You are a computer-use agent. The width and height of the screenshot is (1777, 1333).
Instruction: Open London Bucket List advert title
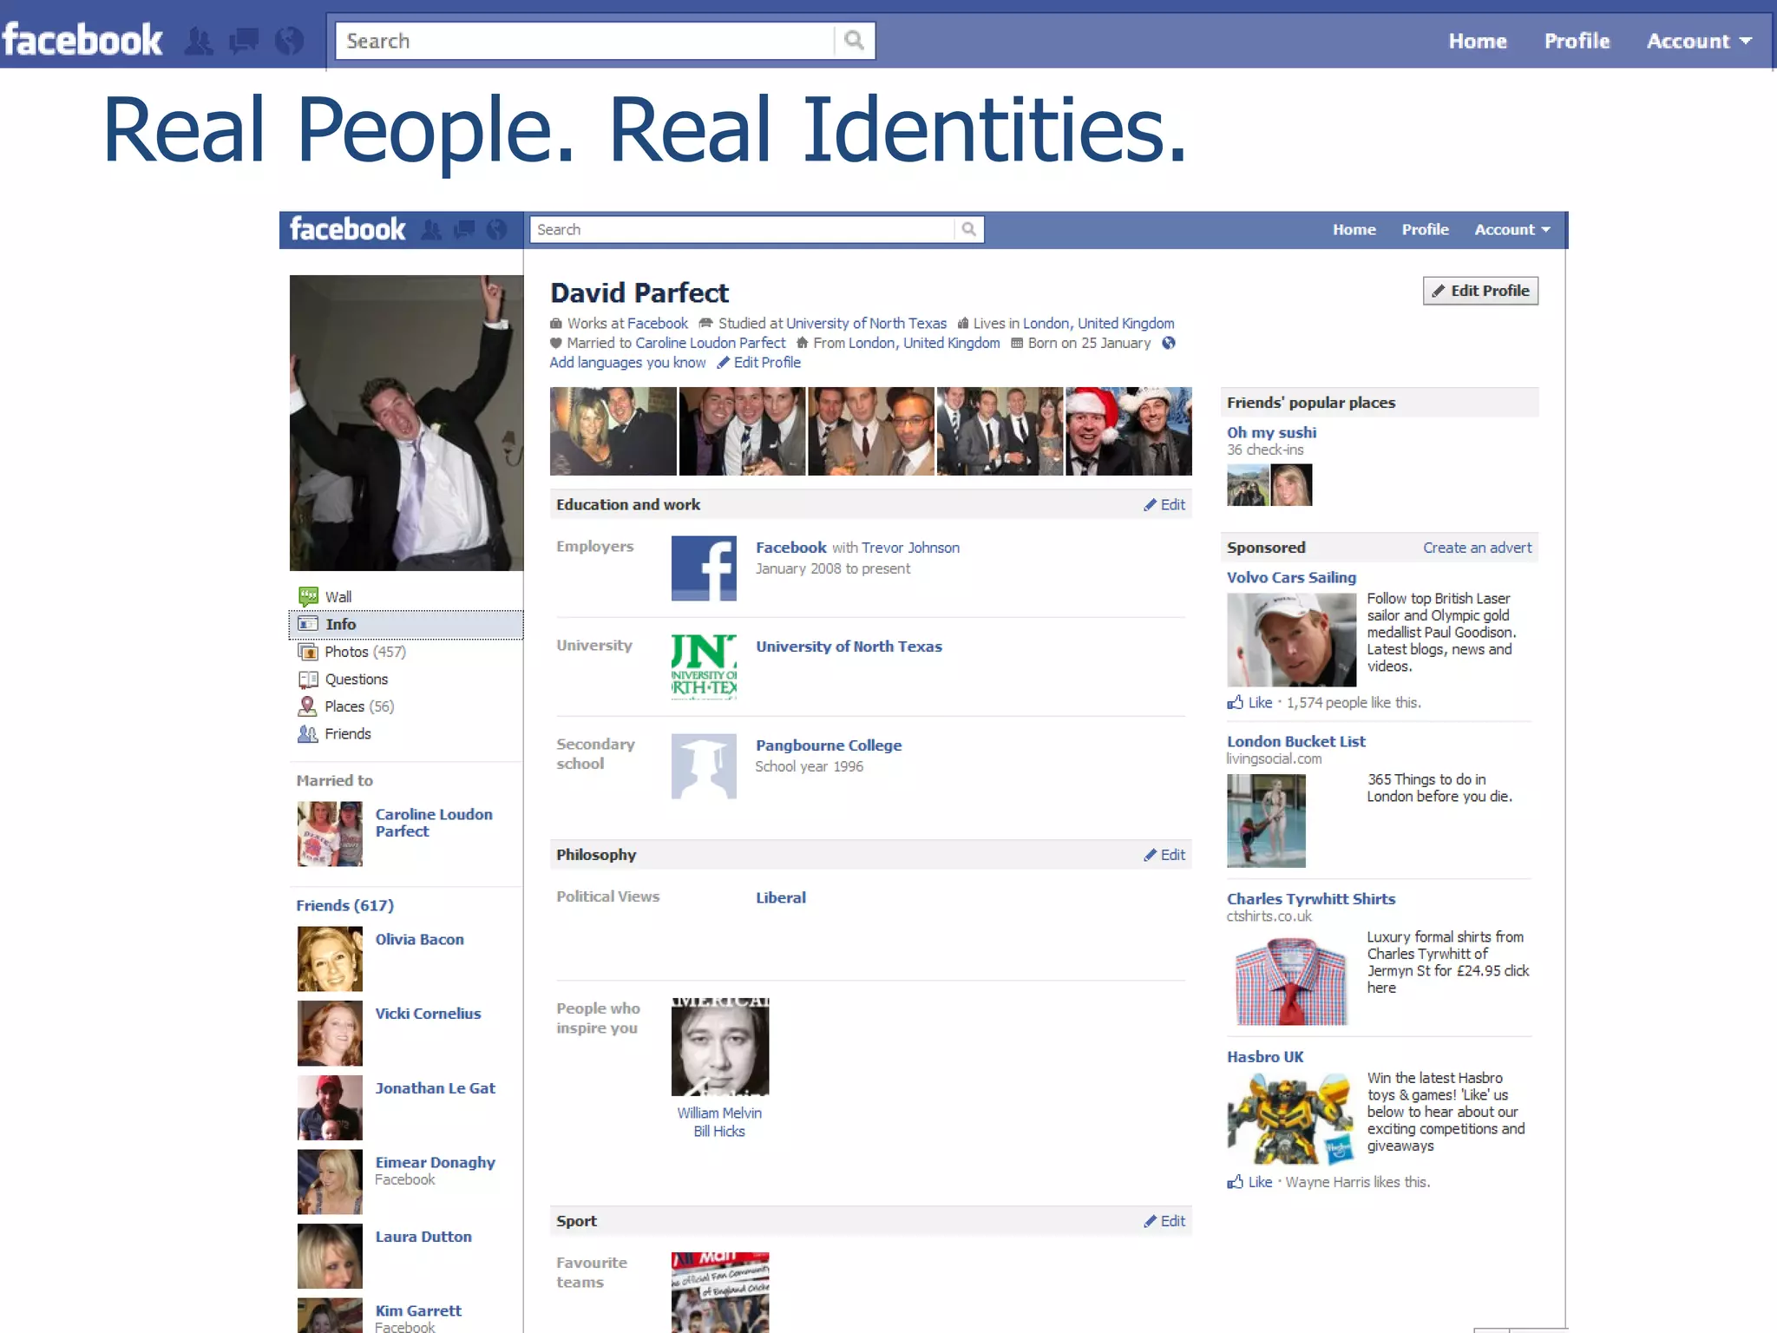[1295, 741]
